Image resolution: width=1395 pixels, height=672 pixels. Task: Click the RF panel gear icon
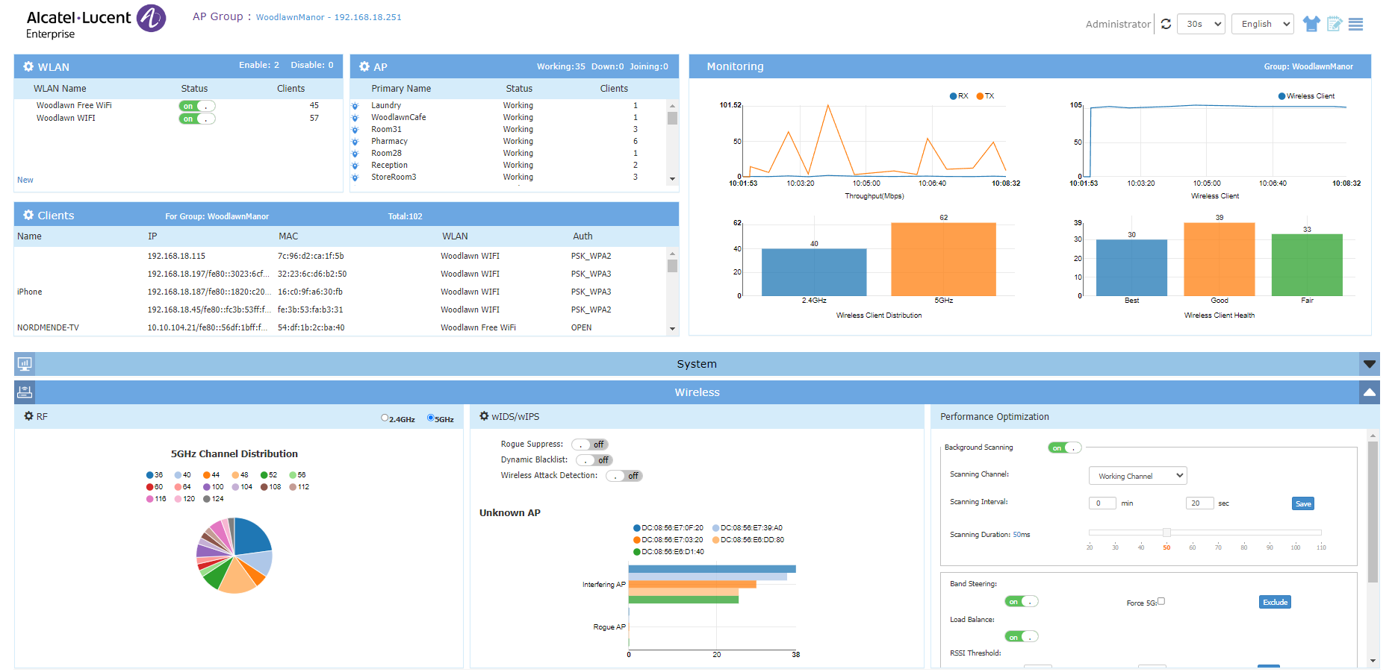[28, 416]
